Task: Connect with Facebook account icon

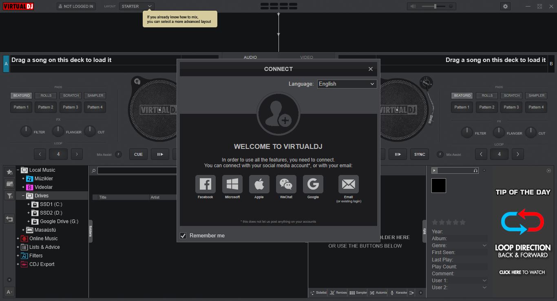Action: [205, 184]
